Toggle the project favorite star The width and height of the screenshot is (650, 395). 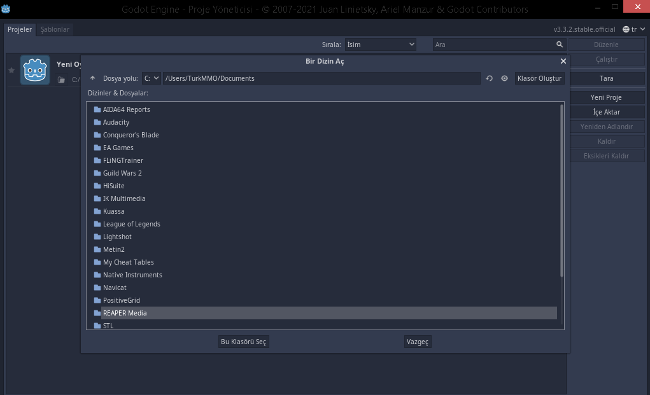[x=11, y=71]
